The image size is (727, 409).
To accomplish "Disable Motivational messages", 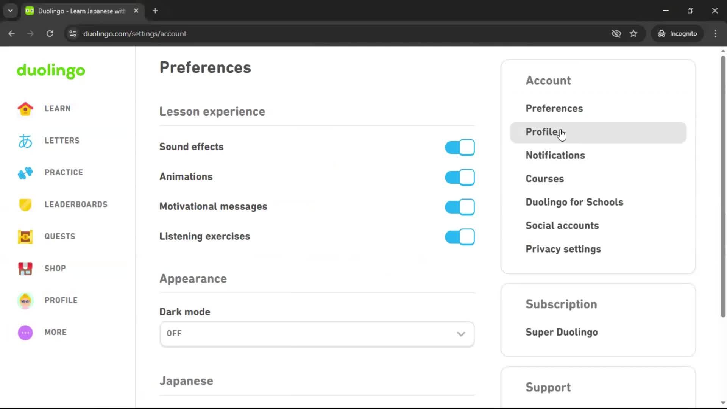I will tap(459, 207).
